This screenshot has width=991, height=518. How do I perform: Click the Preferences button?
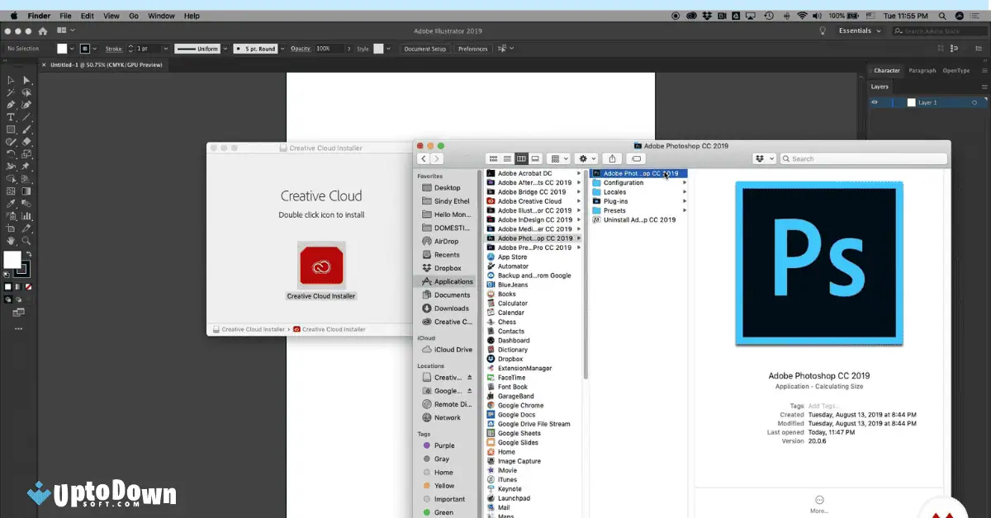(x=472, y=48)
